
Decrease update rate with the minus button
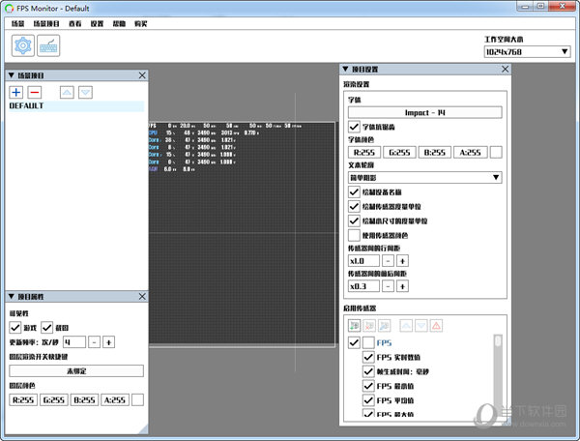[x=95, y=342]
